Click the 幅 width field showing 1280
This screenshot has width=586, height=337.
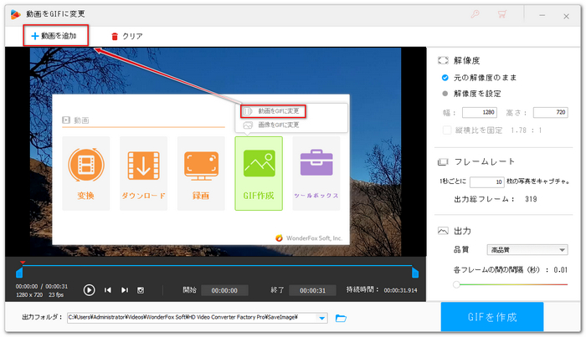[x=479, y=112]
